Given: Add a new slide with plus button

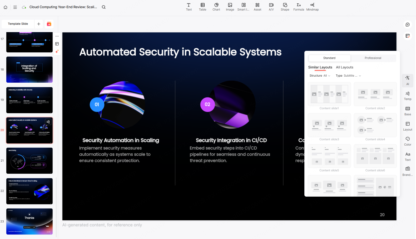Looking at the screenshot, I should [39, 24].
